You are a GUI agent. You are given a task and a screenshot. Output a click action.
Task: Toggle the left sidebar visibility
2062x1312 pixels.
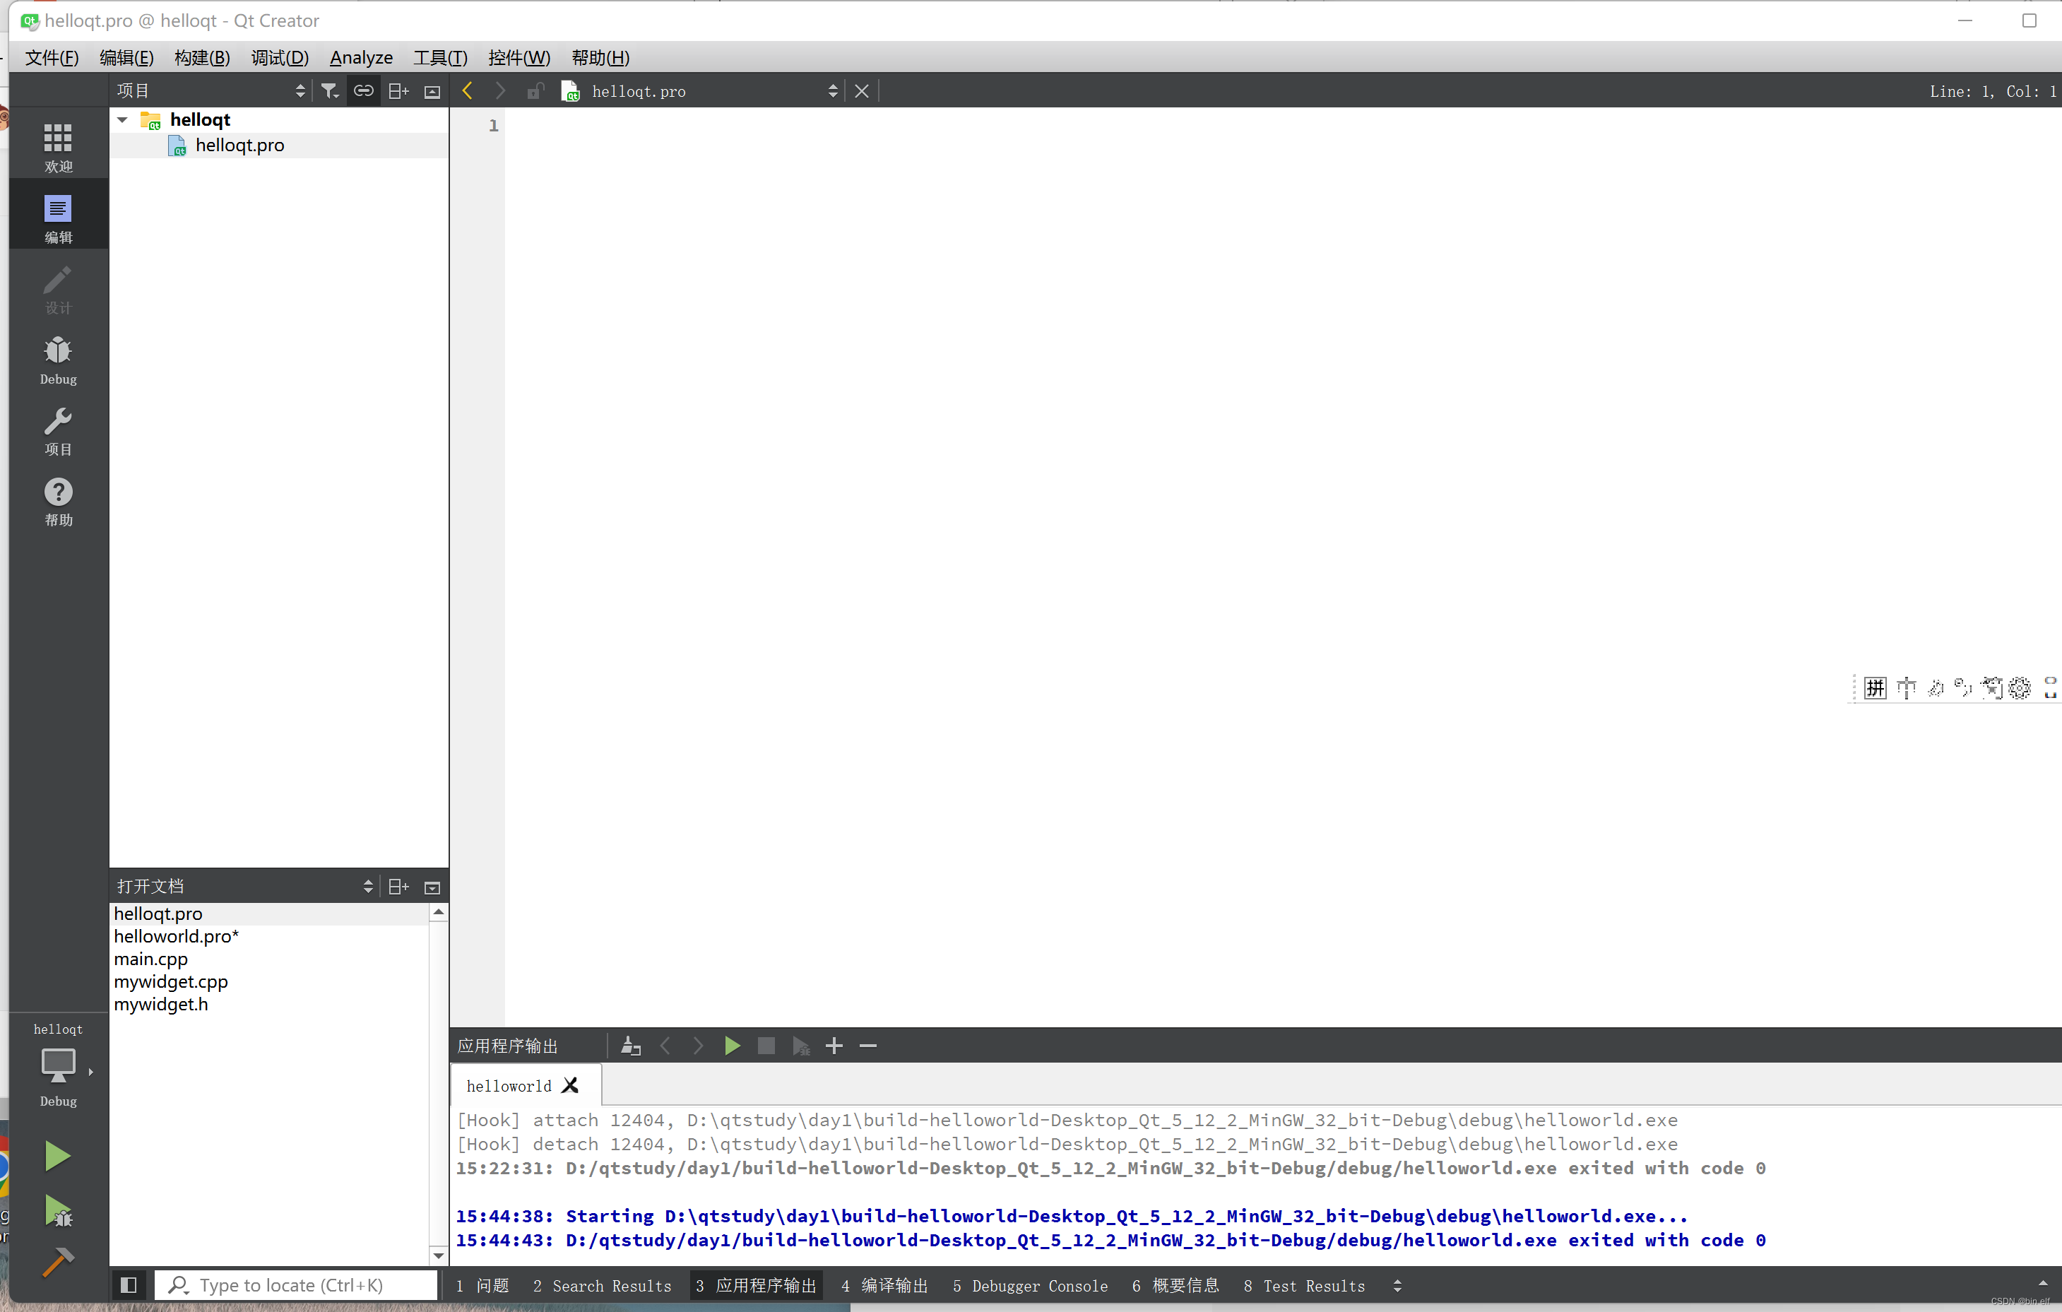tap(129, 1284)
